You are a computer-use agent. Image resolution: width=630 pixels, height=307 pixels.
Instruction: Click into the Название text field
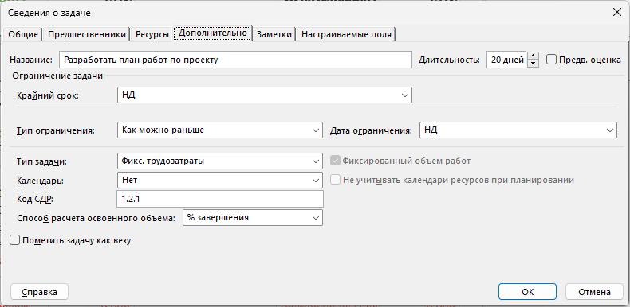tap(235, 60)
